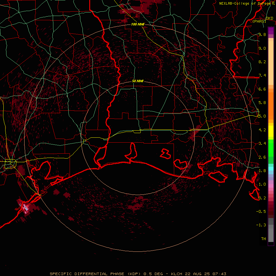Click the Specific Differential Phase KLCH caption
Screen dimensions: 276x276
(138, 274)
